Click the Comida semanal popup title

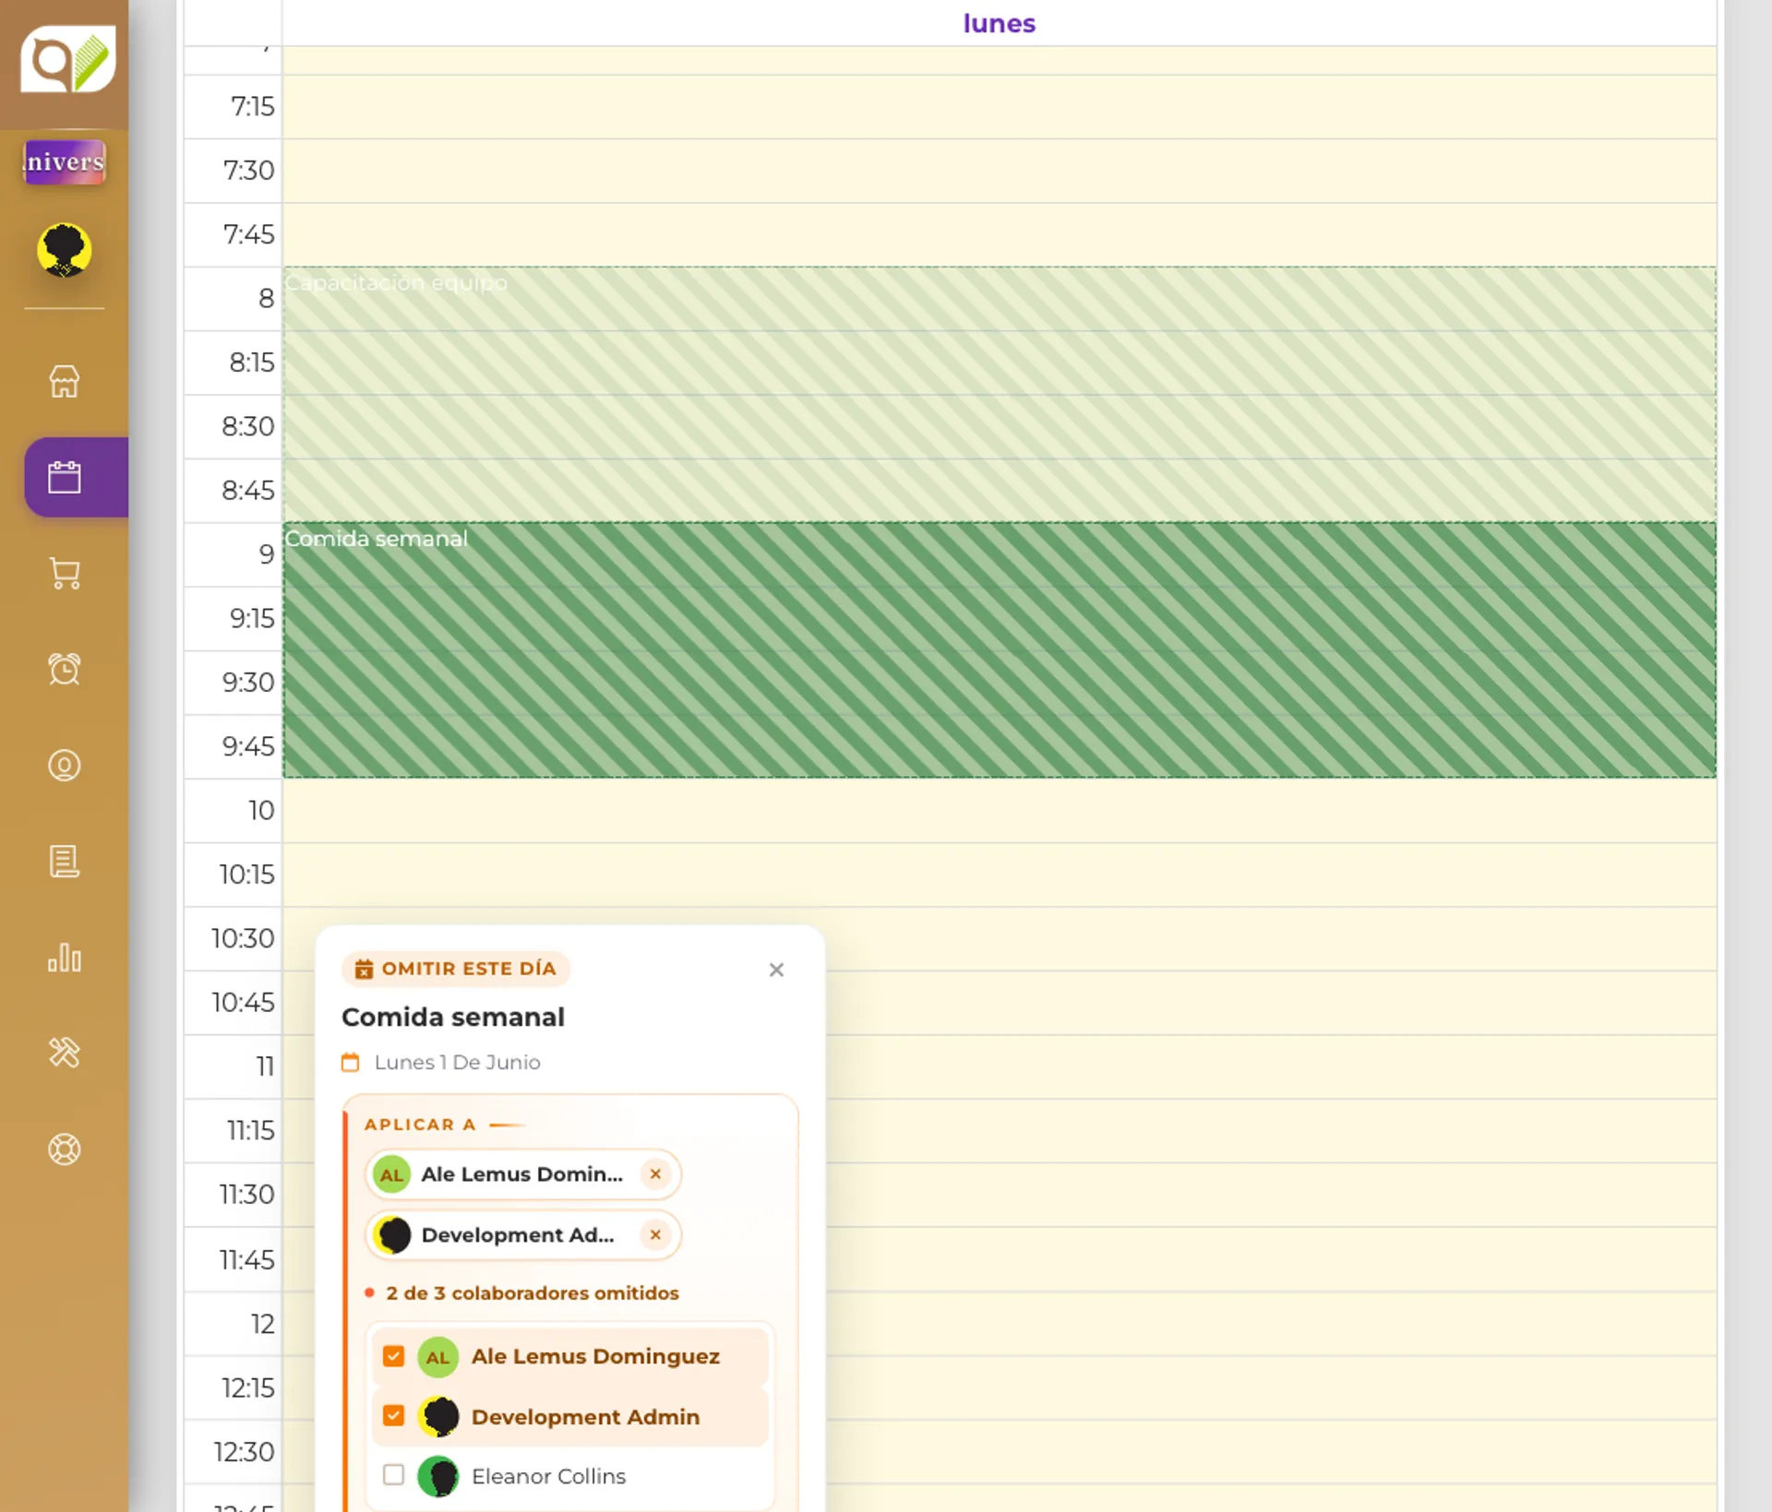[x=453, y=1018]
